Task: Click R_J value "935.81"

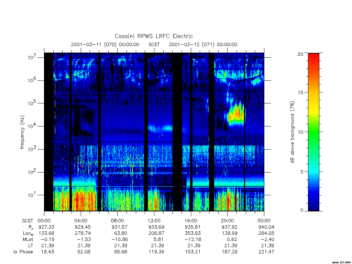Action: pos(193,227)
